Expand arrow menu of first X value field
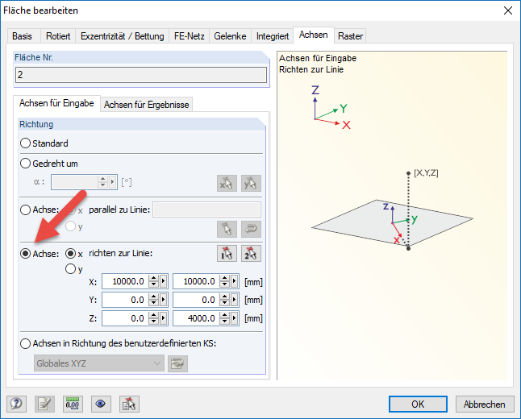521x419 pixels. (x=163, y=281)
